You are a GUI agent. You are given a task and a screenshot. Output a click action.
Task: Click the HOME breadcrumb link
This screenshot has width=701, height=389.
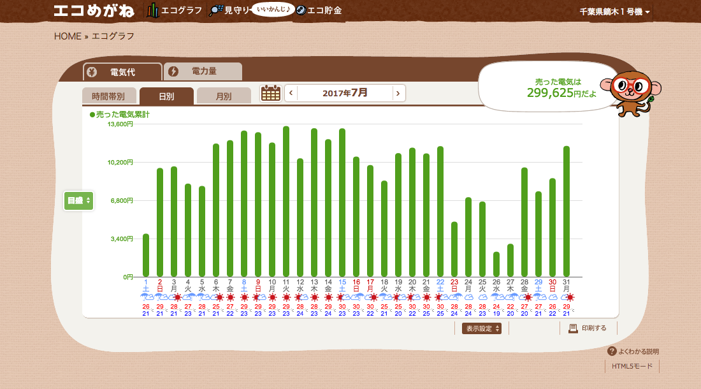click(68, 36)
